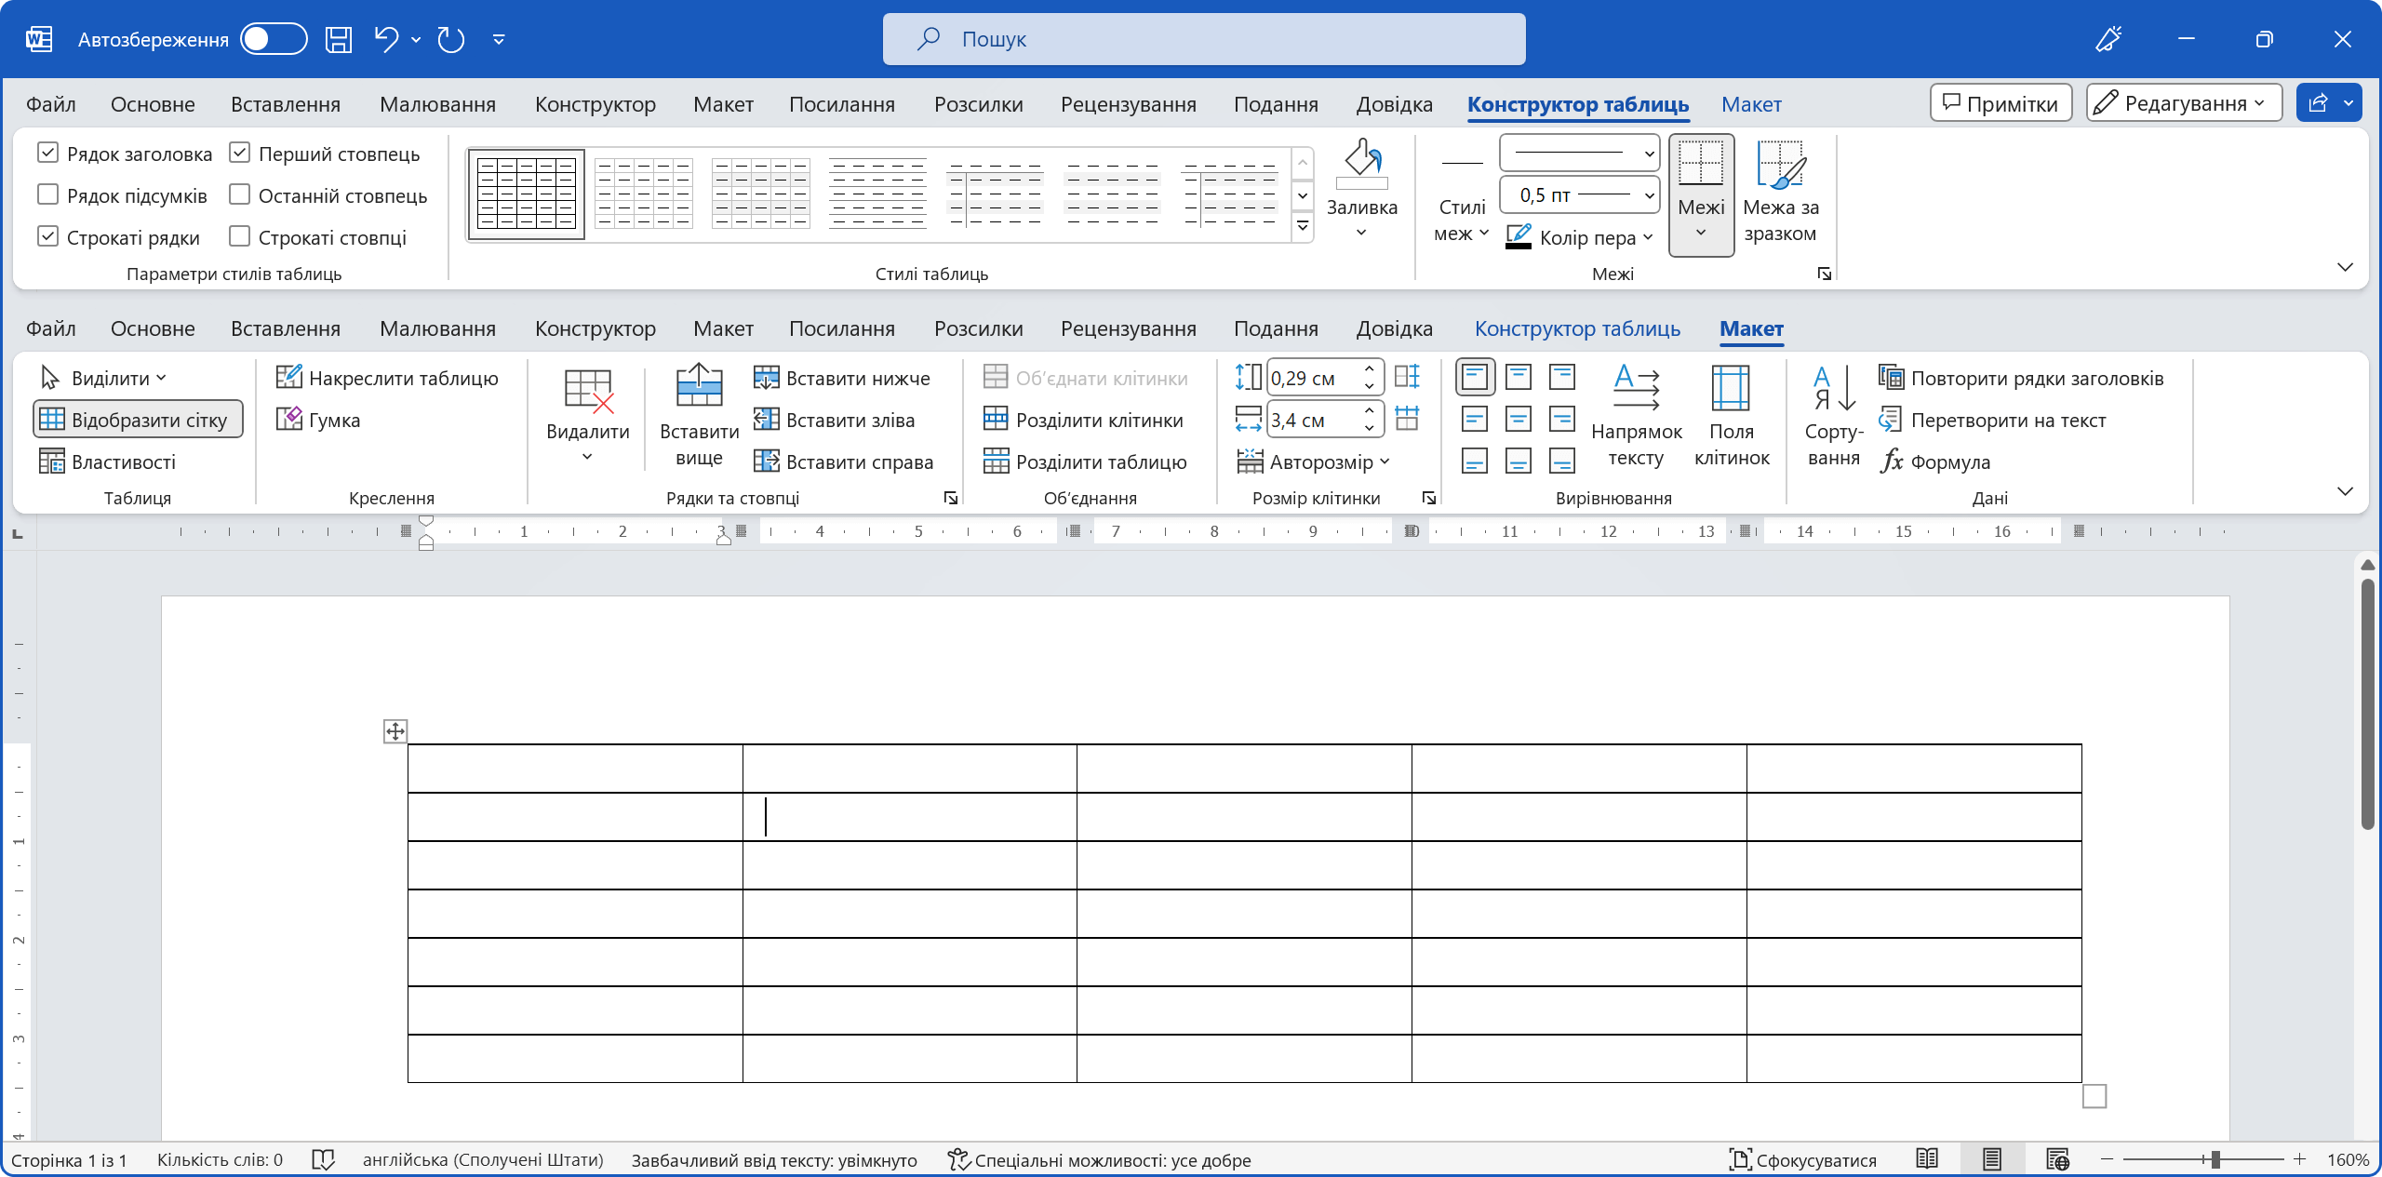Click Split Cells (Розділити клітинки)
The height and width of the screenshot is (1177, 2382).
pyautogui.click(x=1084, y=420)
